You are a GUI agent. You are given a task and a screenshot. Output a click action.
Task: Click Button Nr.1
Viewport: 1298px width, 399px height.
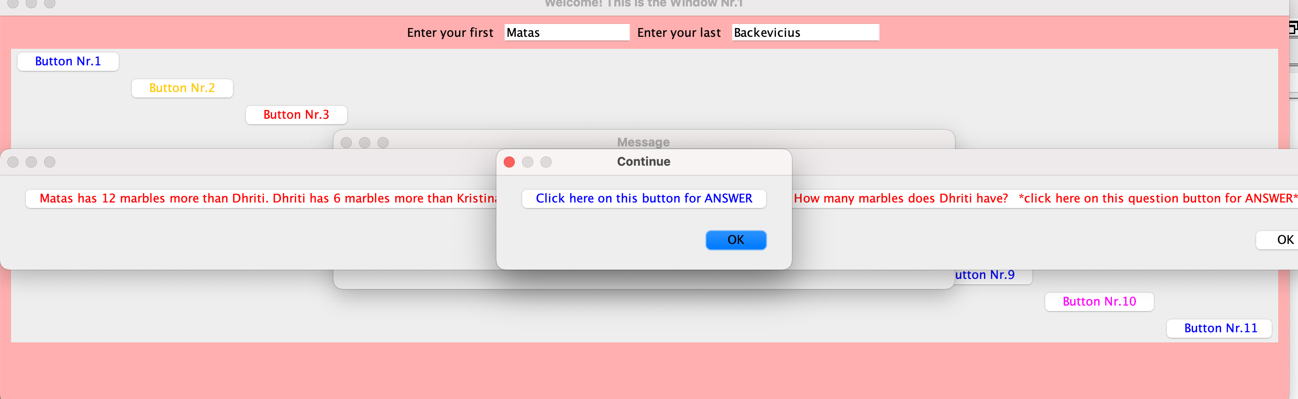coord(68,62)
